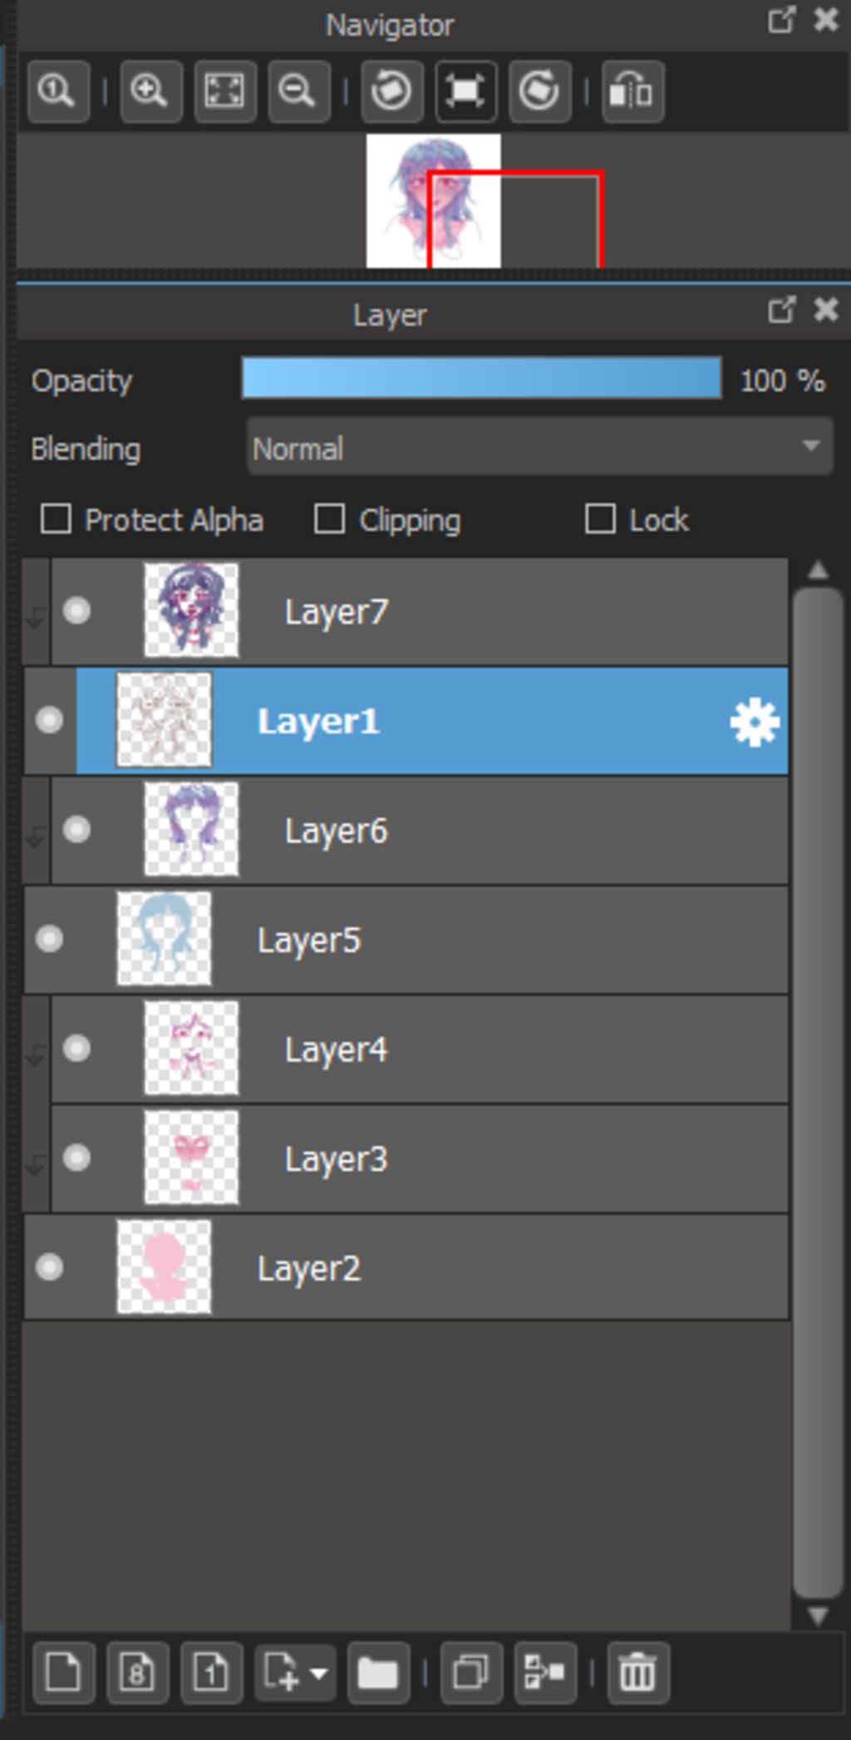The image size is (851, 1740).
Task: Delete layer with trash icon
Action: [x=637, y=1672]
